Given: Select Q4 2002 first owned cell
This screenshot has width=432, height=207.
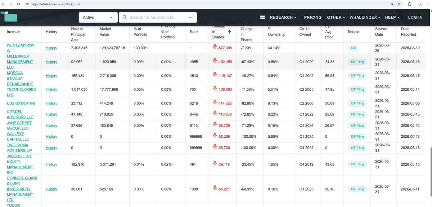Looking at the screenshot, I should click(306, 76).
